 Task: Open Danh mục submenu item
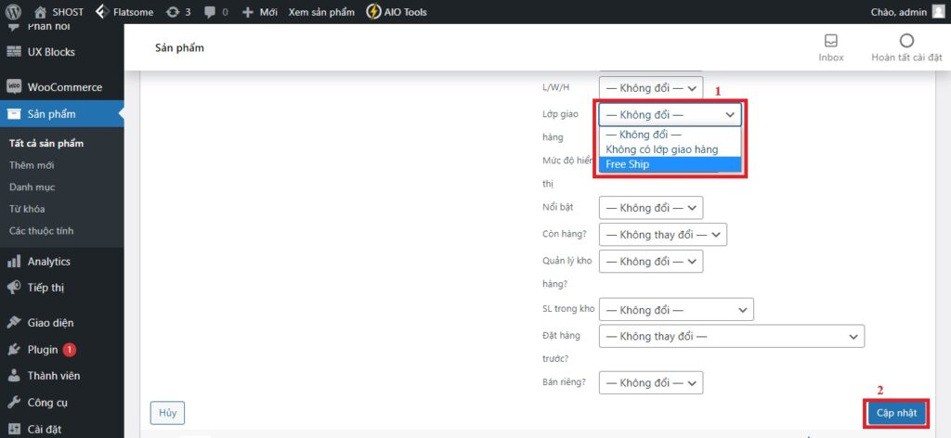coord(33,187)
